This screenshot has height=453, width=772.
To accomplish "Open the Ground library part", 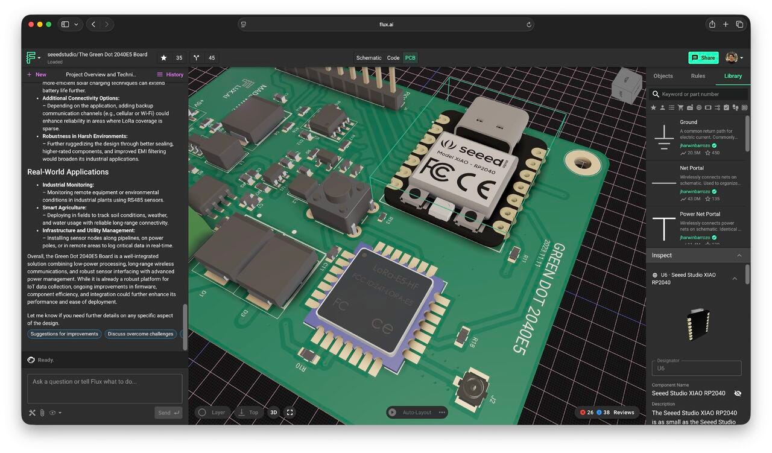I will pos(697,137).
